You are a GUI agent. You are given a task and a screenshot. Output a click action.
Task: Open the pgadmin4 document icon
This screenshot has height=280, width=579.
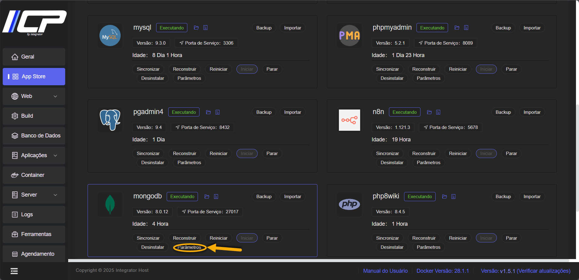pyautogui.click(x=217, y=112)
